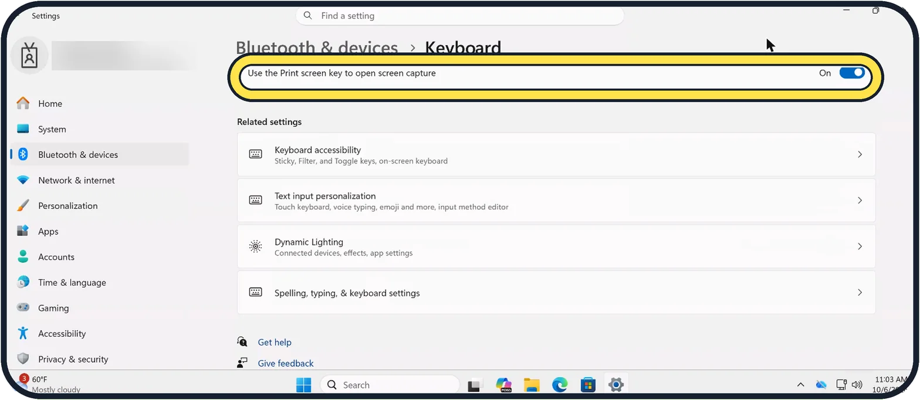Screen dimensions: 920x400
Task: Open File Explorer from taskbar
Action: pos(532,385)
